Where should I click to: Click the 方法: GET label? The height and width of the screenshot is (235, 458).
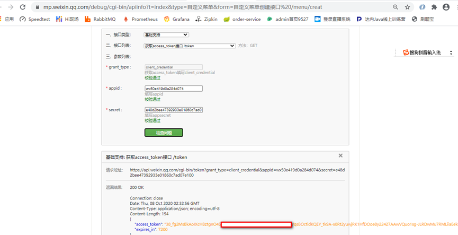[248, 46]
